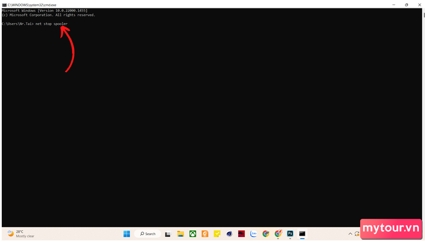Image resolution: width=425 pixels, height=243 pixels.
Task: Open the weather widget showing 28°C
Action: (21, 234)
